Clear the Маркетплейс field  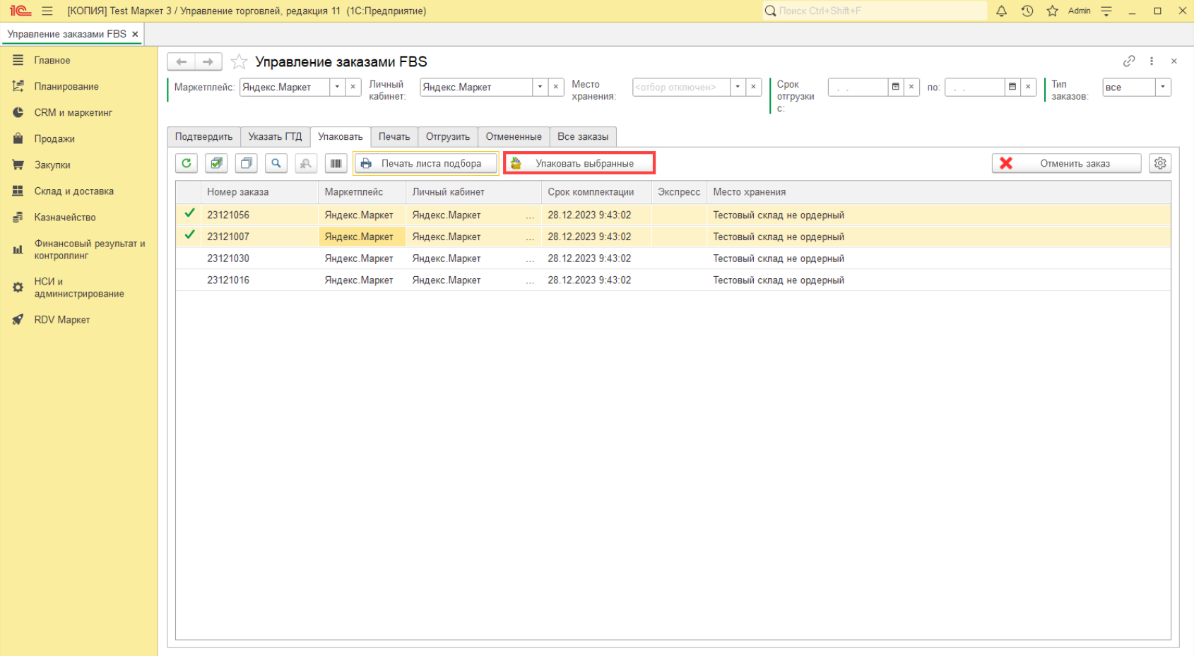coord(353,87)
